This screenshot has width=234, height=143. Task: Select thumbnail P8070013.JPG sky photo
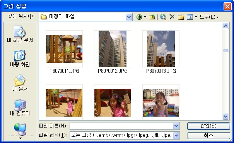click(x=161, y=49)
